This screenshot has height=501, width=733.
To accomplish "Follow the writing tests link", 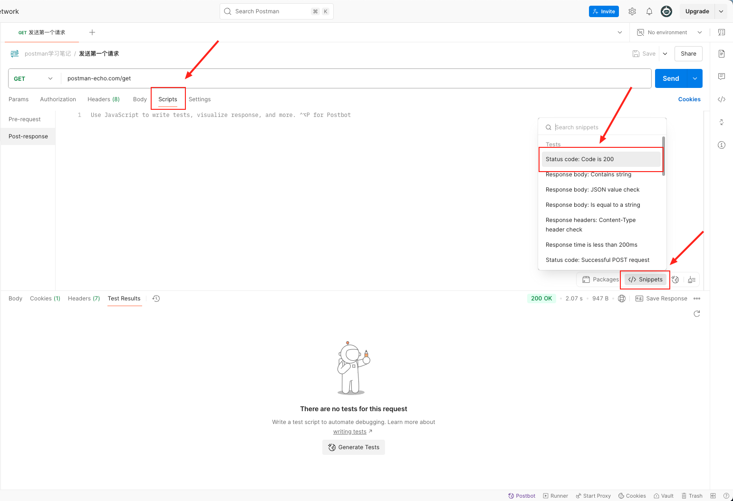I will click(x=350, y=432).
